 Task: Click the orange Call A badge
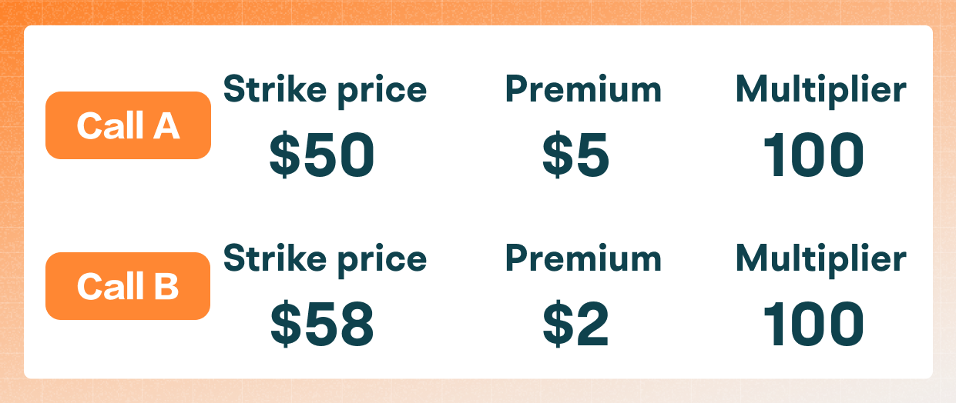click(x=128, y=125)
